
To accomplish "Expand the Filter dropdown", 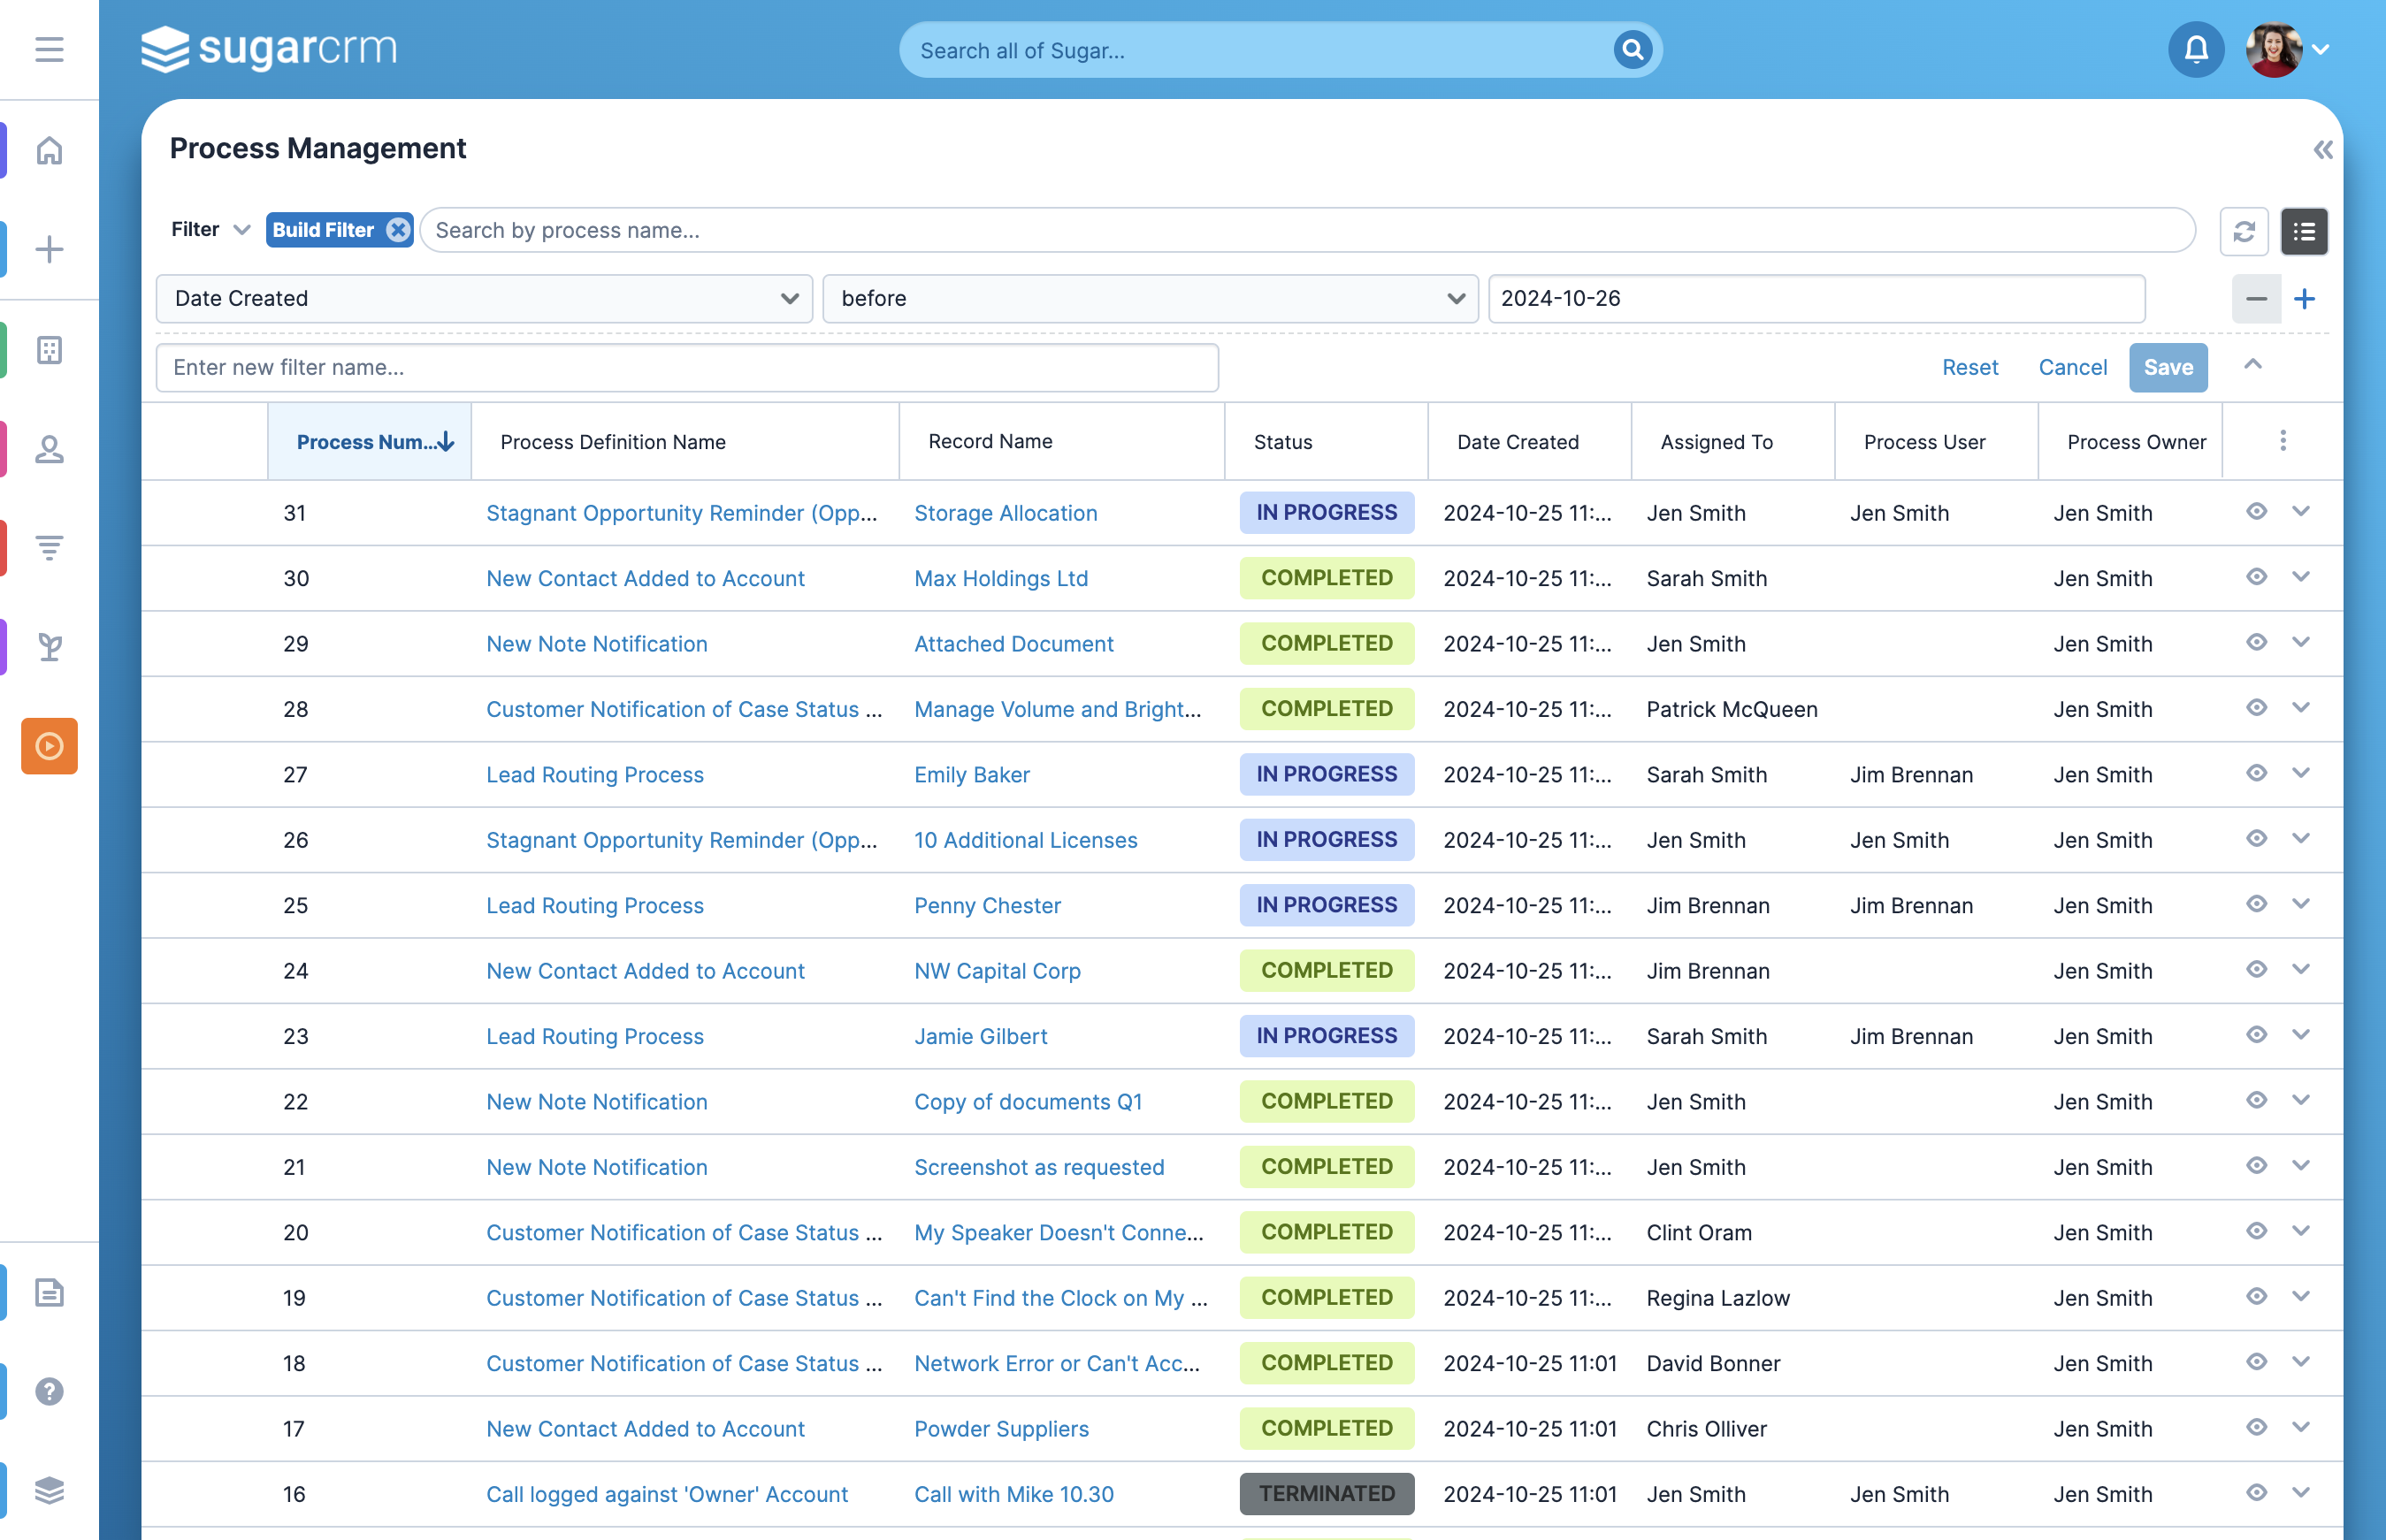I will click(x=210, y=230).
